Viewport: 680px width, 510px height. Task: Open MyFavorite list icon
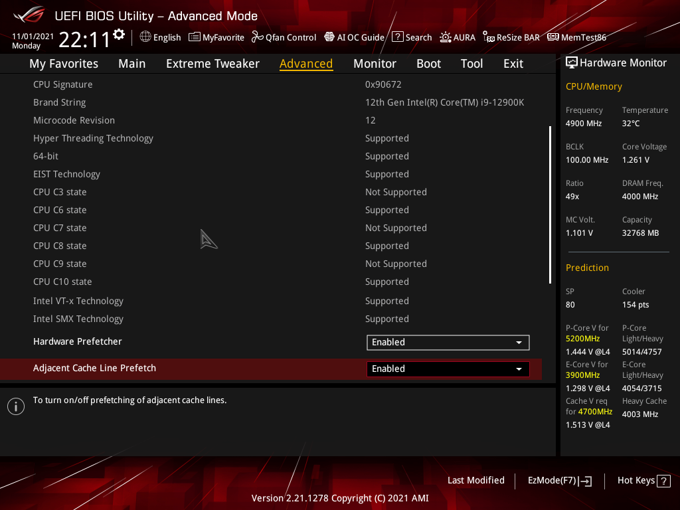[x=195, y=37]
